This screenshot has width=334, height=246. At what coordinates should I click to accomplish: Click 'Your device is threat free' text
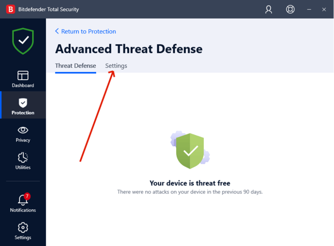pos(190,183)
